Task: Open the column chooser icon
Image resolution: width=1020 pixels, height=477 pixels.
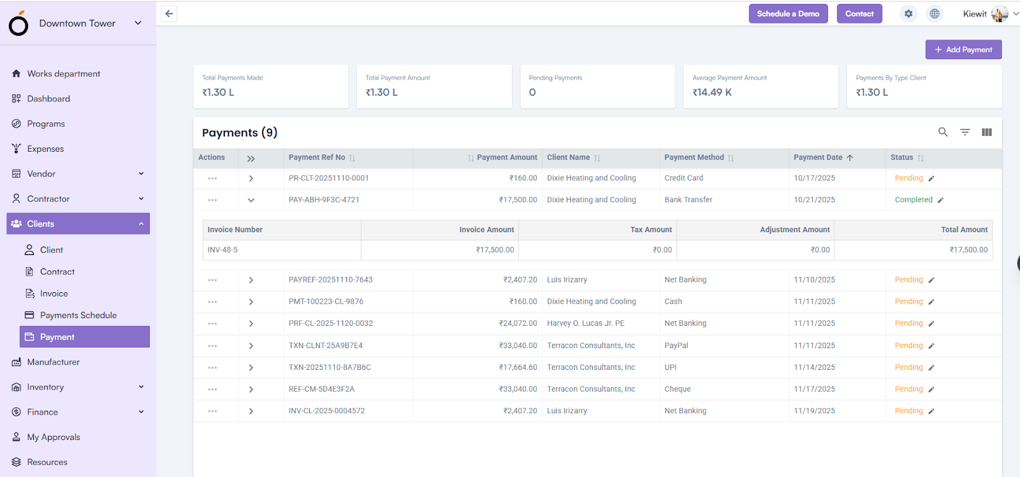Action: tap(987, 132)
